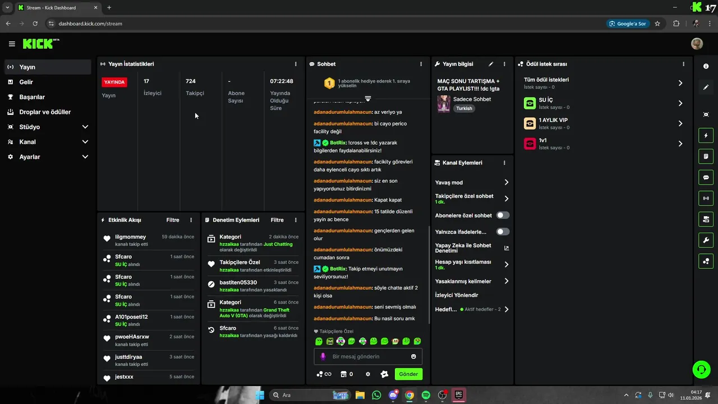This screenshot has width=718, height=404.
Task: Click the Turkish language tag
Action: [x=464, y=108]
